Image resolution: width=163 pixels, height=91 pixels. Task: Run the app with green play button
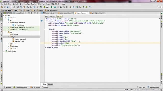pos(52,7)
